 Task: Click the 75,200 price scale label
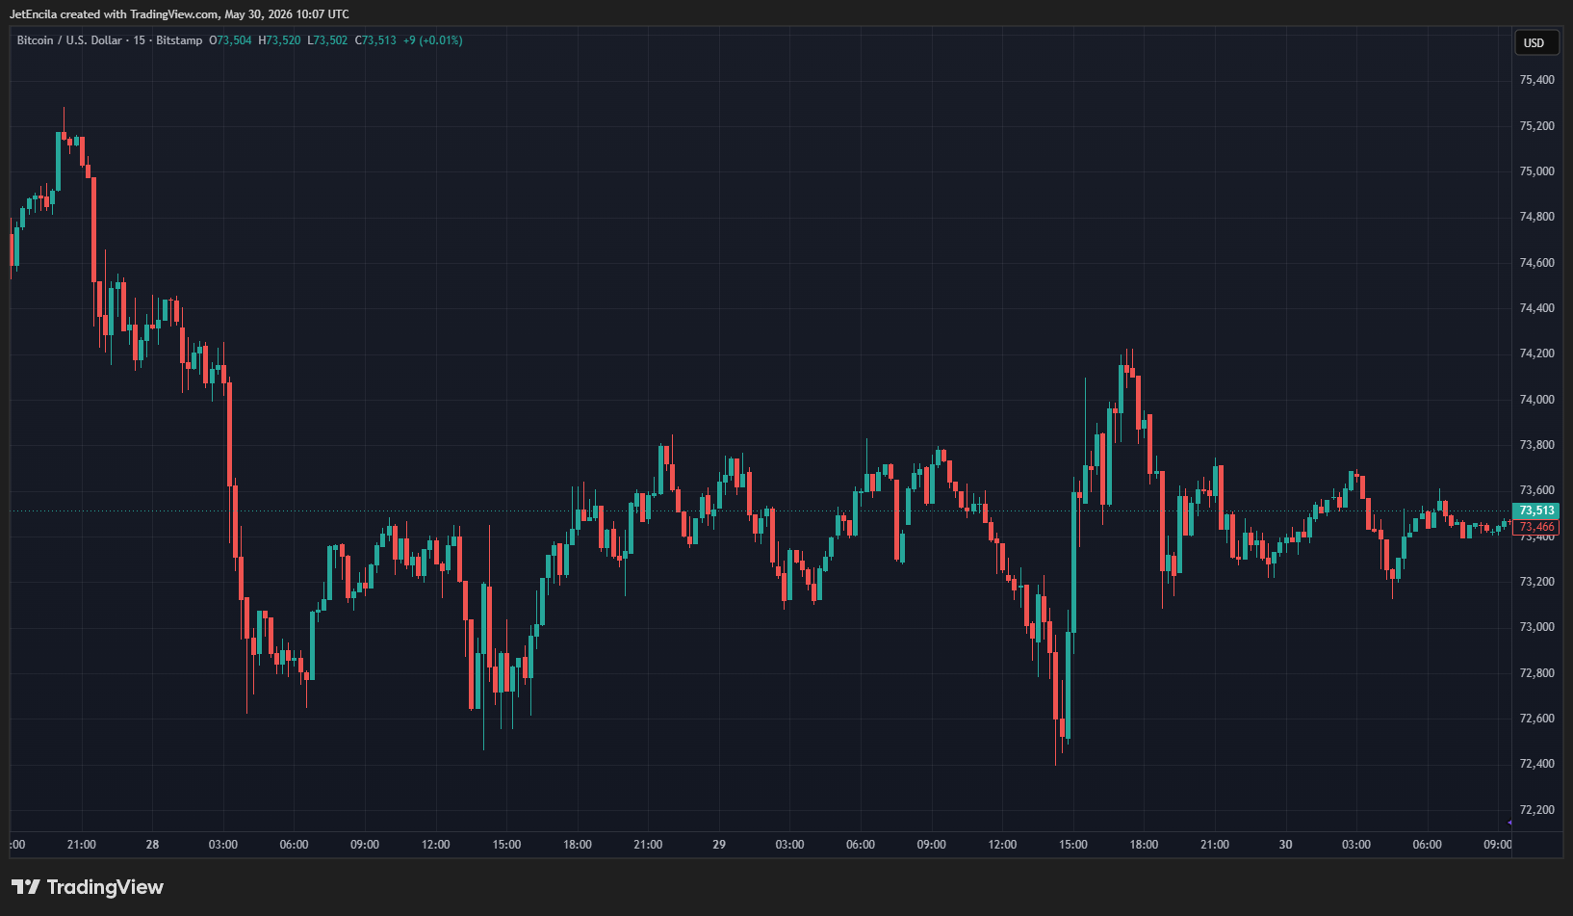coord(1536,126)
